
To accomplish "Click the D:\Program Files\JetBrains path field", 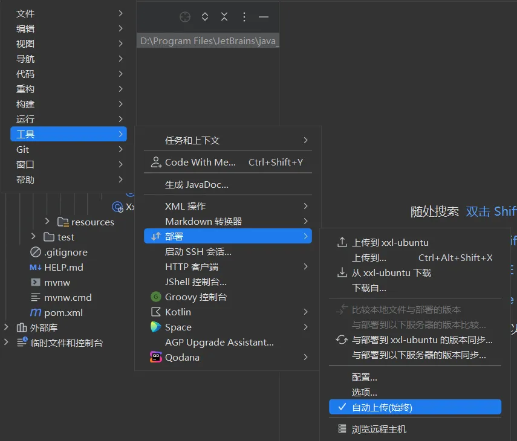I will click(x=208, y=40).
